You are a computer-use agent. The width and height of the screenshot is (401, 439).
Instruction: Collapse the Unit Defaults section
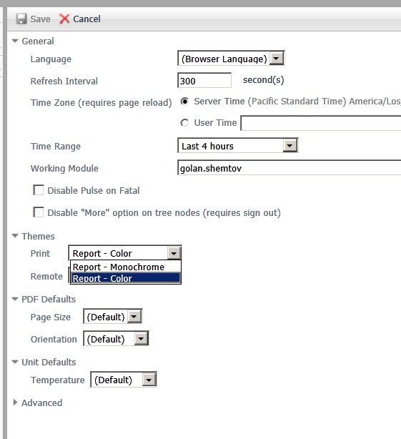coord(15,362)
